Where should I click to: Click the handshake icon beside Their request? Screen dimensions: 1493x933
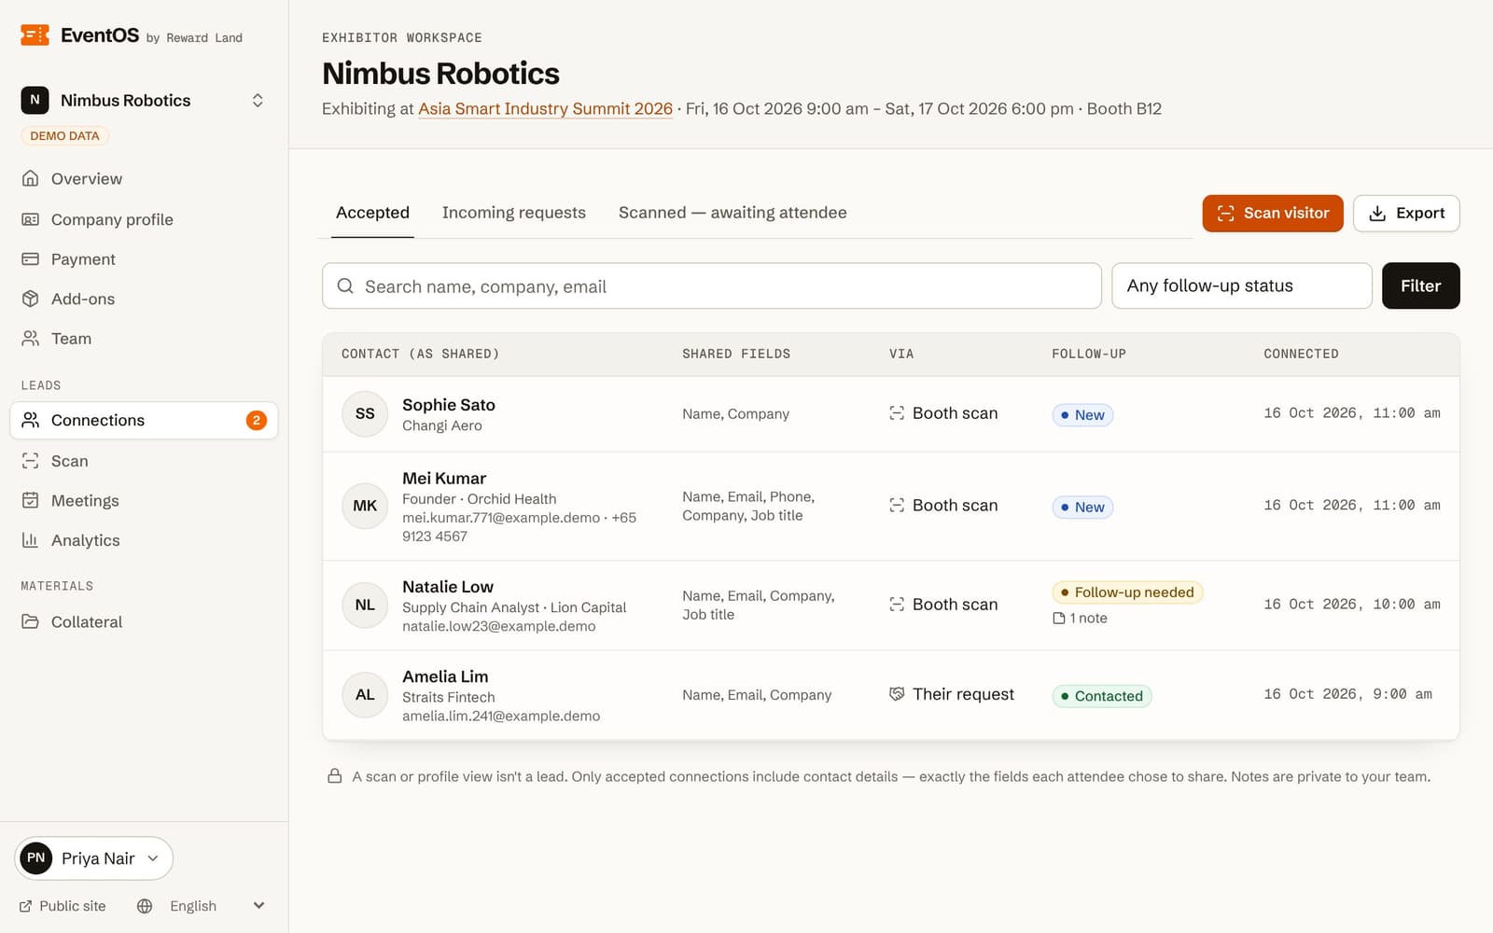tap(897, 694)
